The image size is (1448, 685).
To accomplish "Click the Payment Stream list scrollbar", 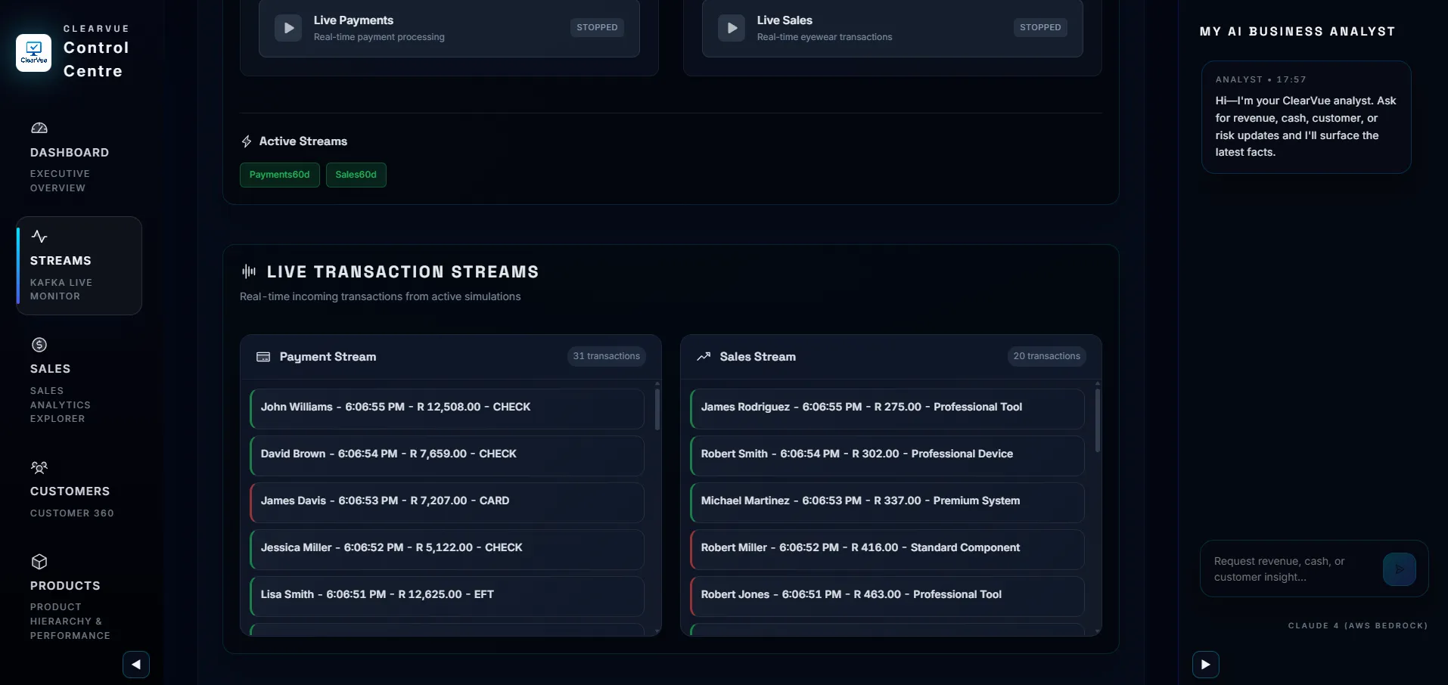I will click(x=657, y=409).
